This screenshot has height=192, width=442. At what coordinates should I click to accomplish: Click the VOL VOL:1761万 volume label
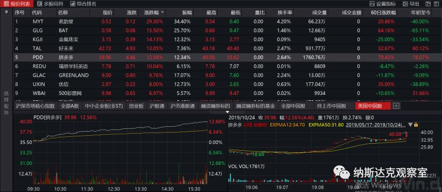pos(247,167)
